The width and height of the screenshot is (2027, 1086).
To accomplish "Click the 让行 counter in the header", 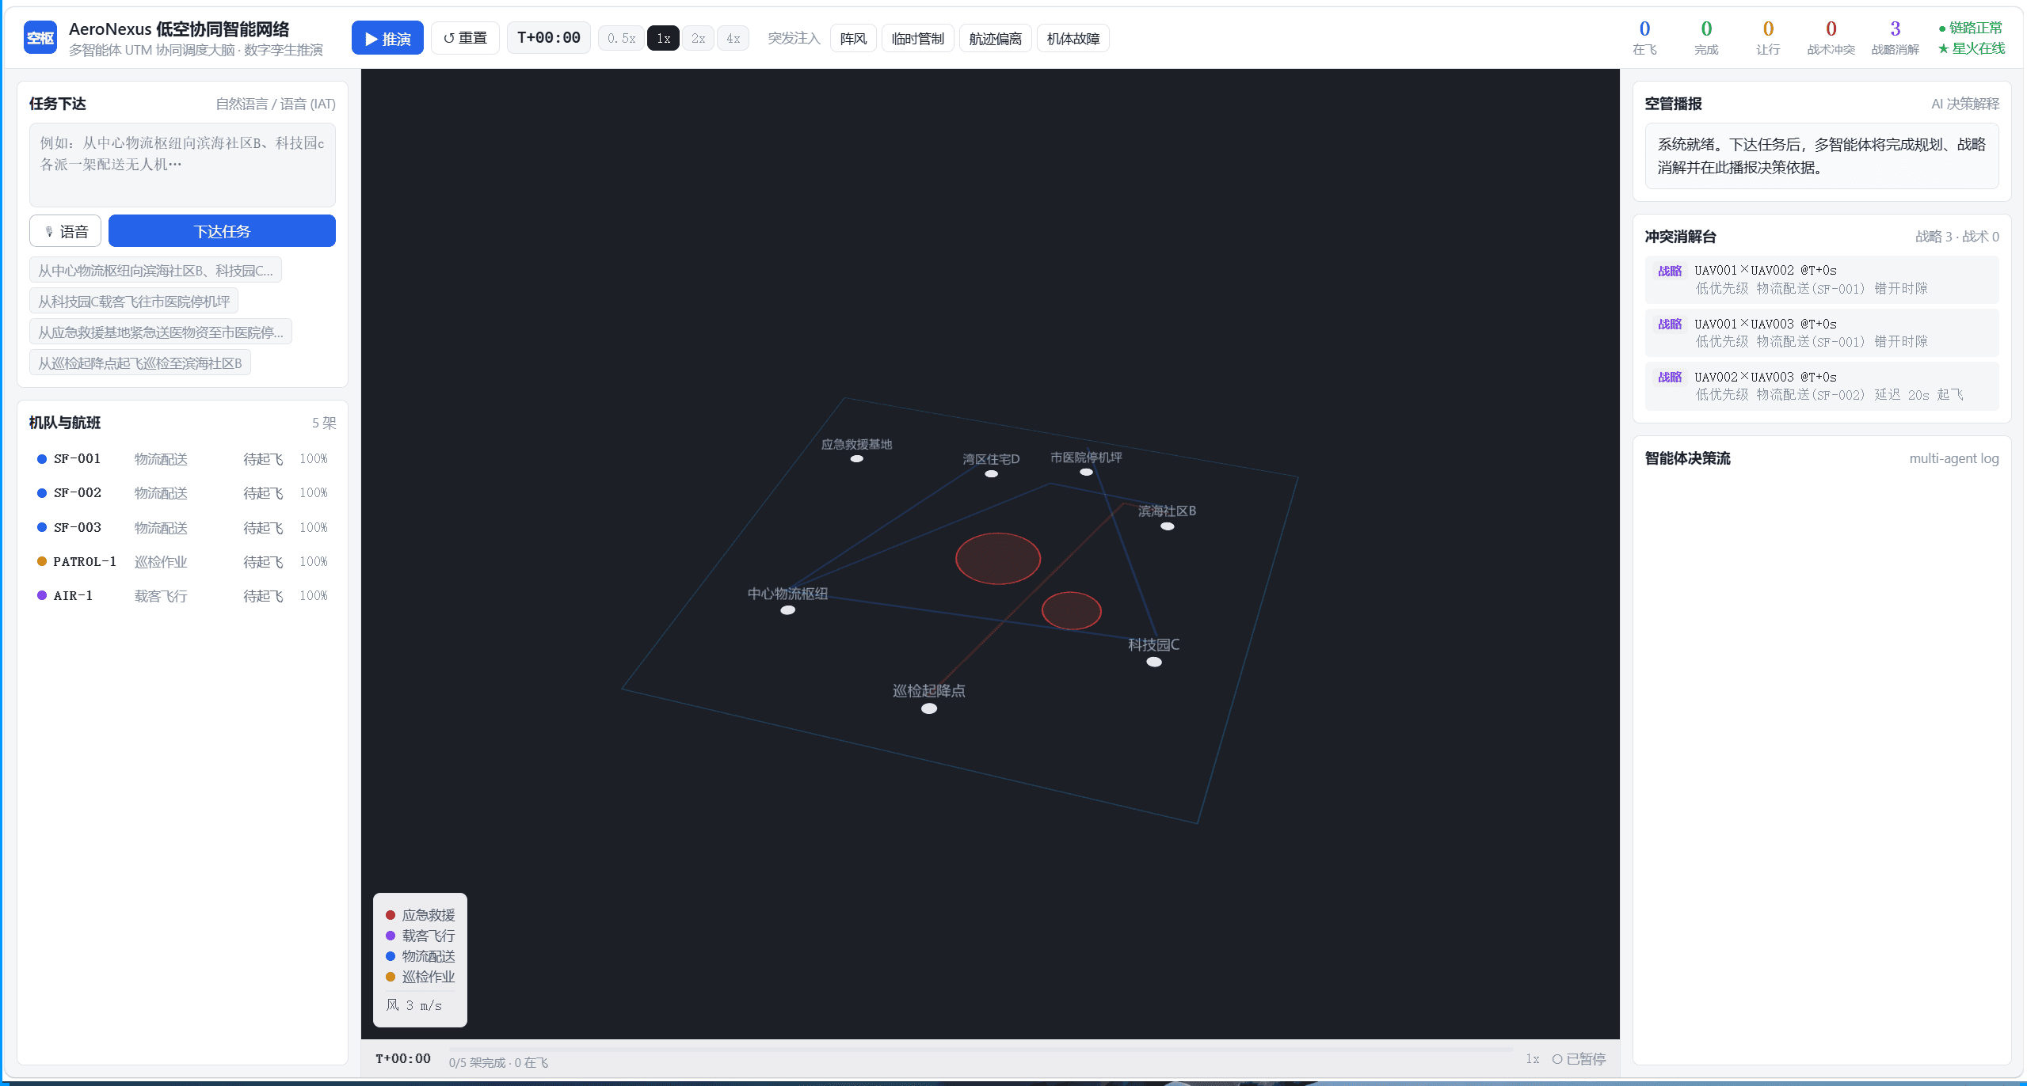I will (1768, 38).
